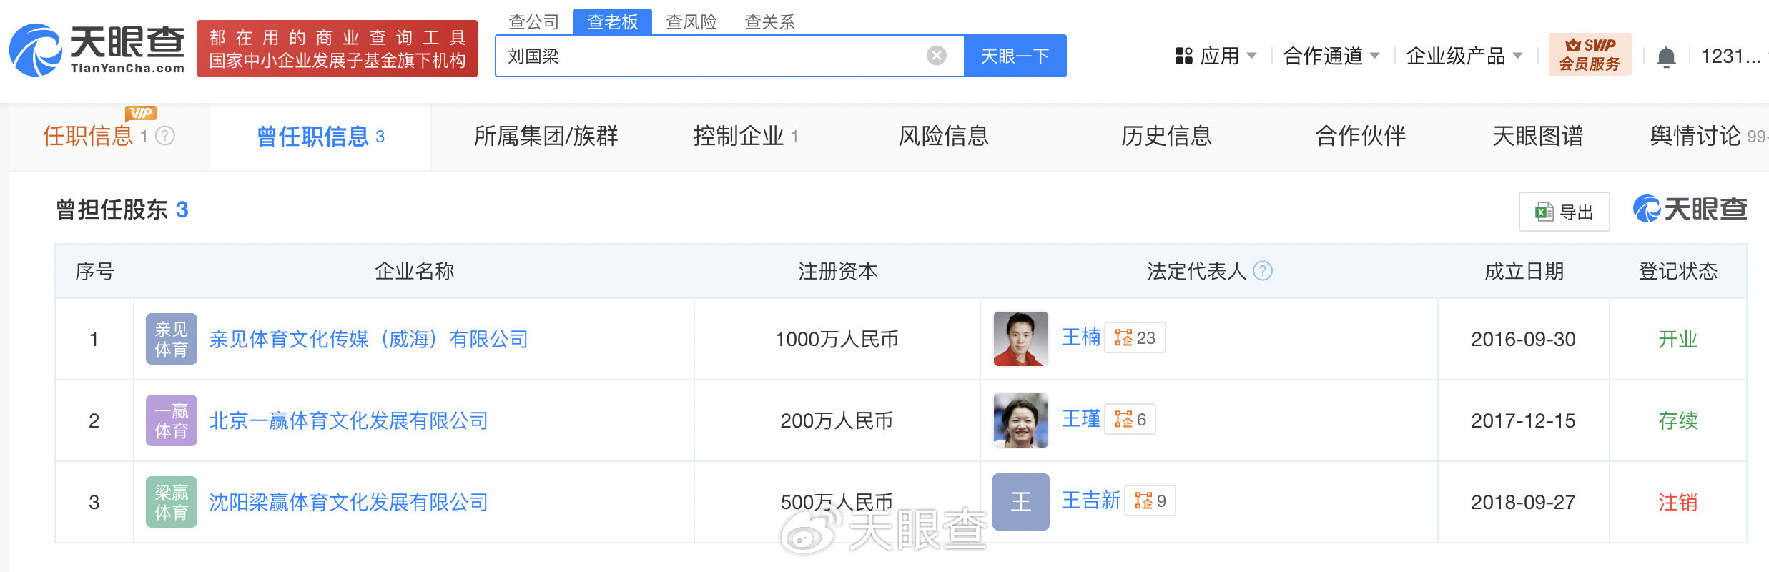The width and height of the screenshot is (1769, 572).
Task: Open 北京一赢体育文化发展有限公司 link
Action: coord(349,420)
